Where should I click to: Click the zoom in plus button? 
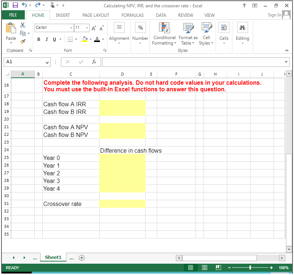point(271,268)
